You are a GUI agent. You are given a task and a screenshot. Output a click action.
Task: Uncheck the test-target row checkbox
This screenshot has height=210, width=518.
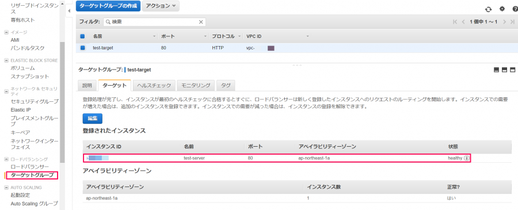click(x=82, y=48)
